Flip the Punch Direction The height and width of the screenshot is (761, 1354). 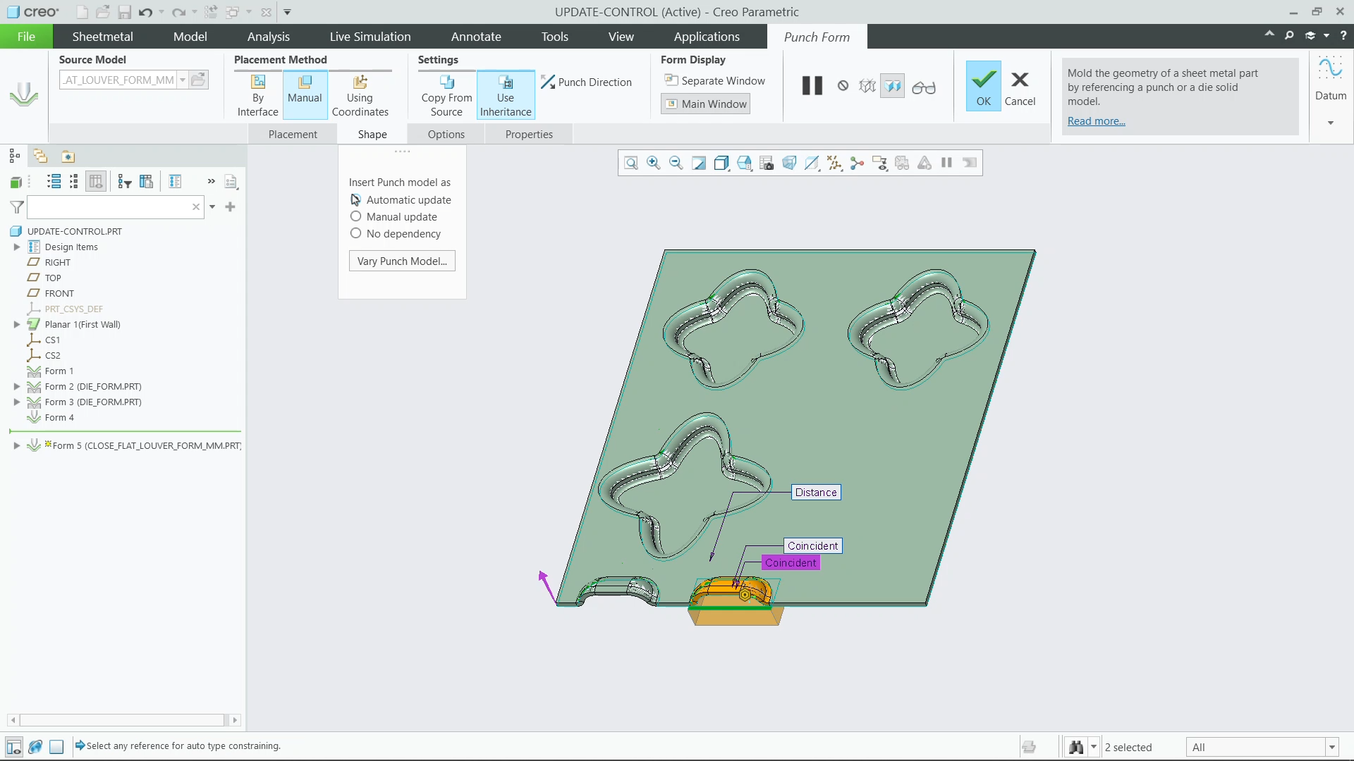click(x=586, y=82)
